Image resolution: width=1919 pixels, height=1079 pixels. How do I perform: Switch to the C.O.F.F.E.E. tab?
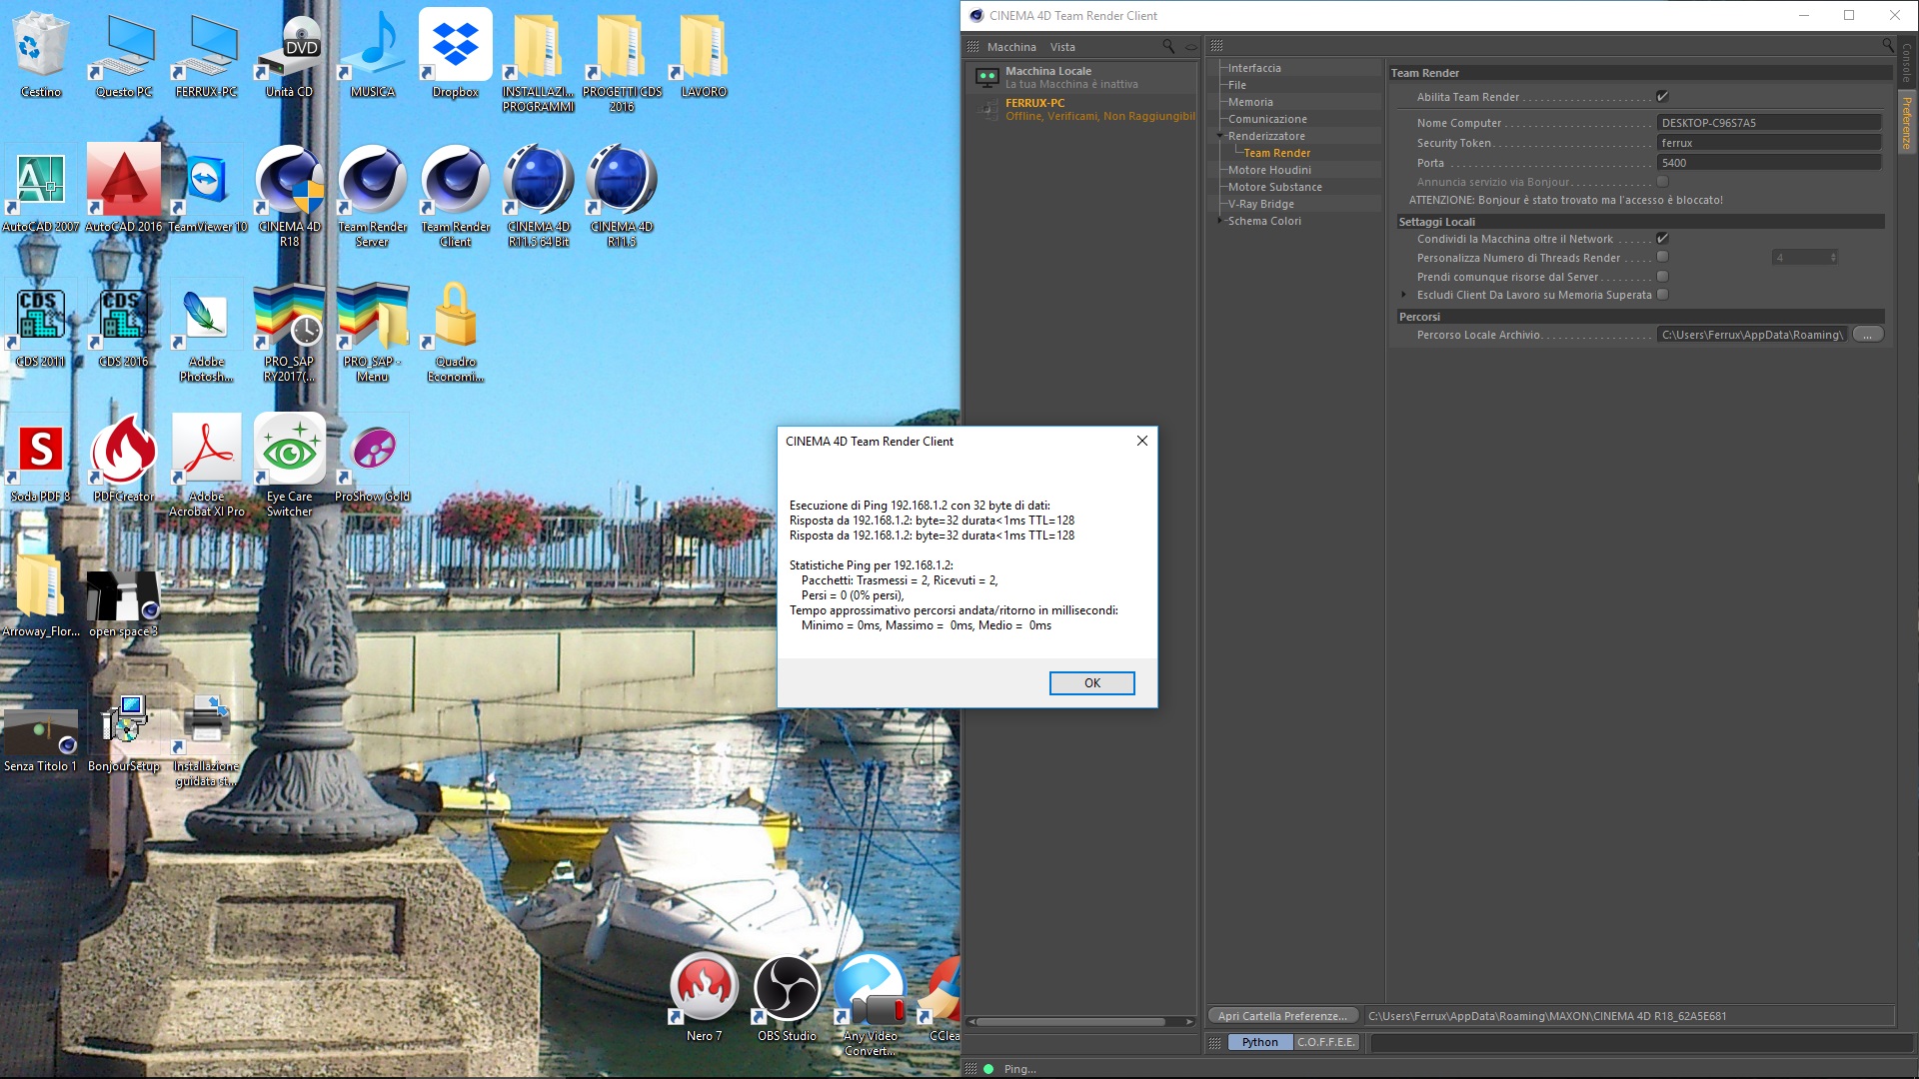pos(1325,1042)
